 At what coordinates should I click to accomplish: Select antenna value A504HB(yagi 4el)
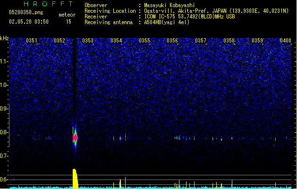[x=167, y=22]
